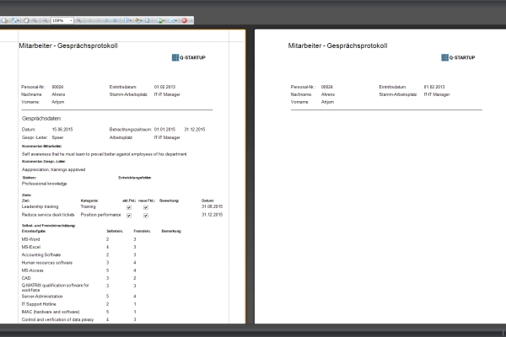Viewport: 506px width, 337px height.
Task: Open the 100% zoom level dropdown
Action: click(x=71, y=20)
